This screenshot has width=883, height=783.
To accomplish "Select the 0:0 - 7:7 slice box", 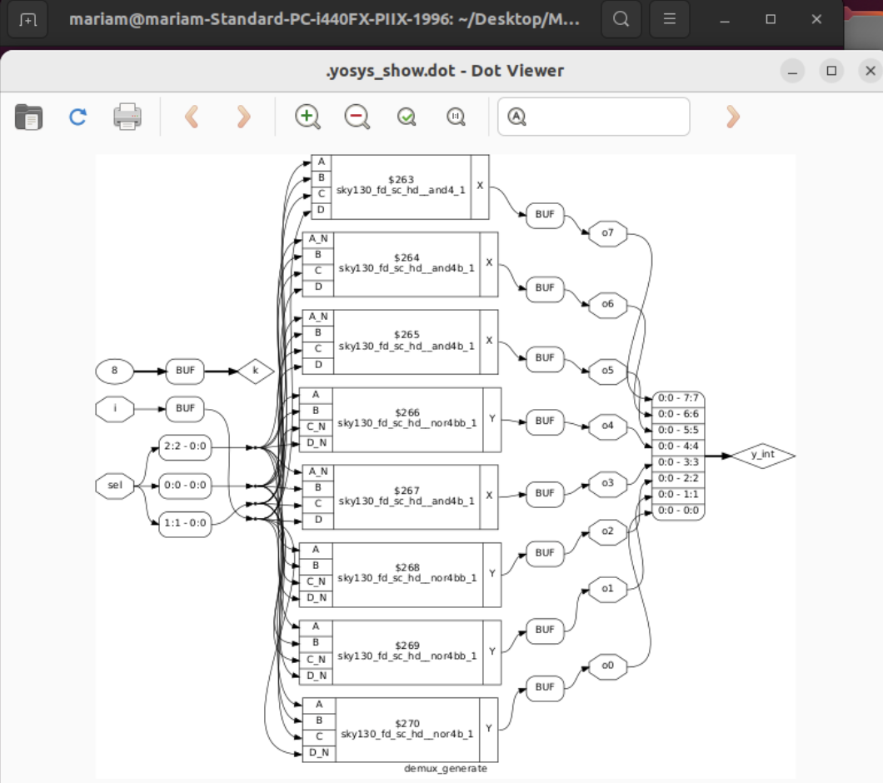I will pos(679,398).
